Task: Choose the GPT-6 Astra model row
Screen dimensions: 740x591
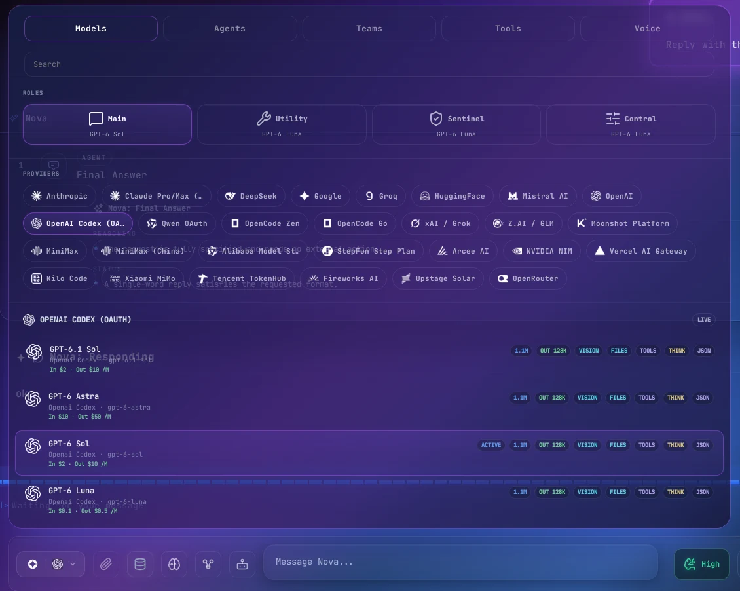Action: pyautogui.click(x=369, y=406)
